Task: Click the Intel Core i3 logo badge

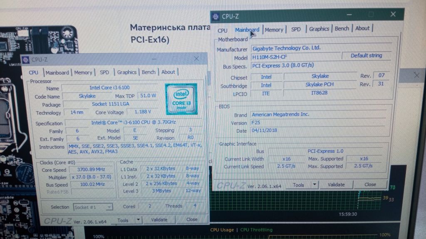Action: (181, 99)
